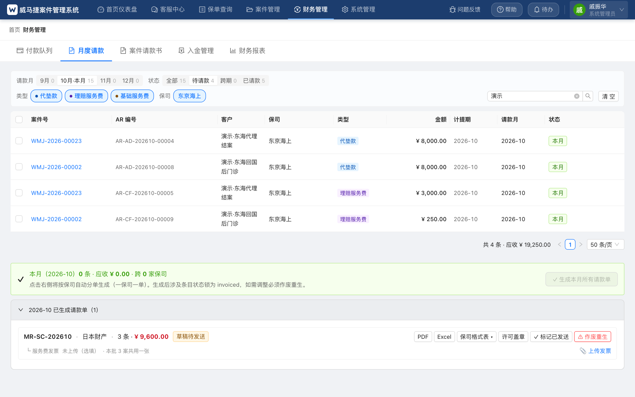Image resolution: width=635 pixels, height=397 pixels.
Task: Go to next page arrow
Action: pyautogui.click(x=581, y=245)
